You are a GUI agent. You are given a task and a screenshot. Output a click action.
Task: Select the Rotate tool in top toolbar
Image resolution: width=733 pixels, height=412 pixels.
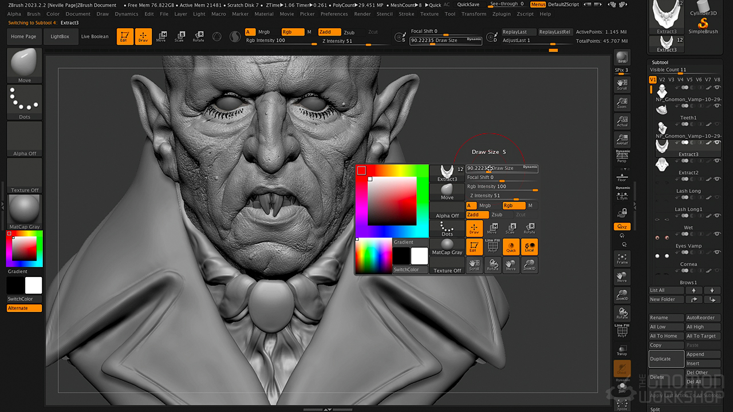198,37
